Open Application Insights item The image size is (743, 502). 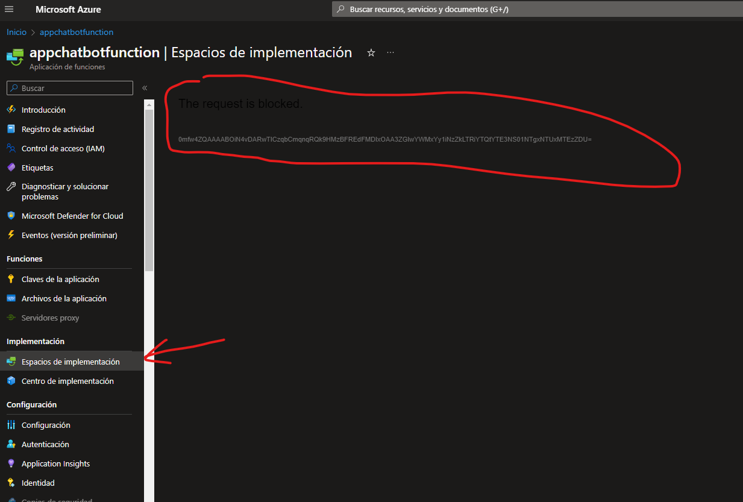(55, 463)
